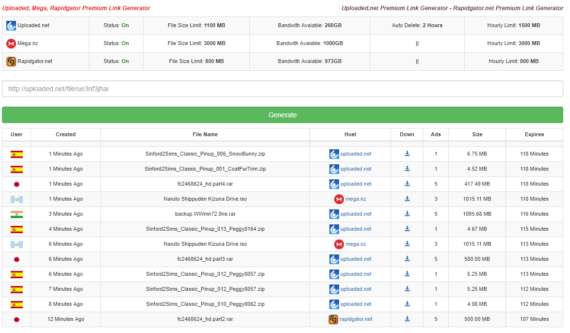Screen dimensions: 570x333
Task: Click the 'Created' column header
Action: coord(66,134)
